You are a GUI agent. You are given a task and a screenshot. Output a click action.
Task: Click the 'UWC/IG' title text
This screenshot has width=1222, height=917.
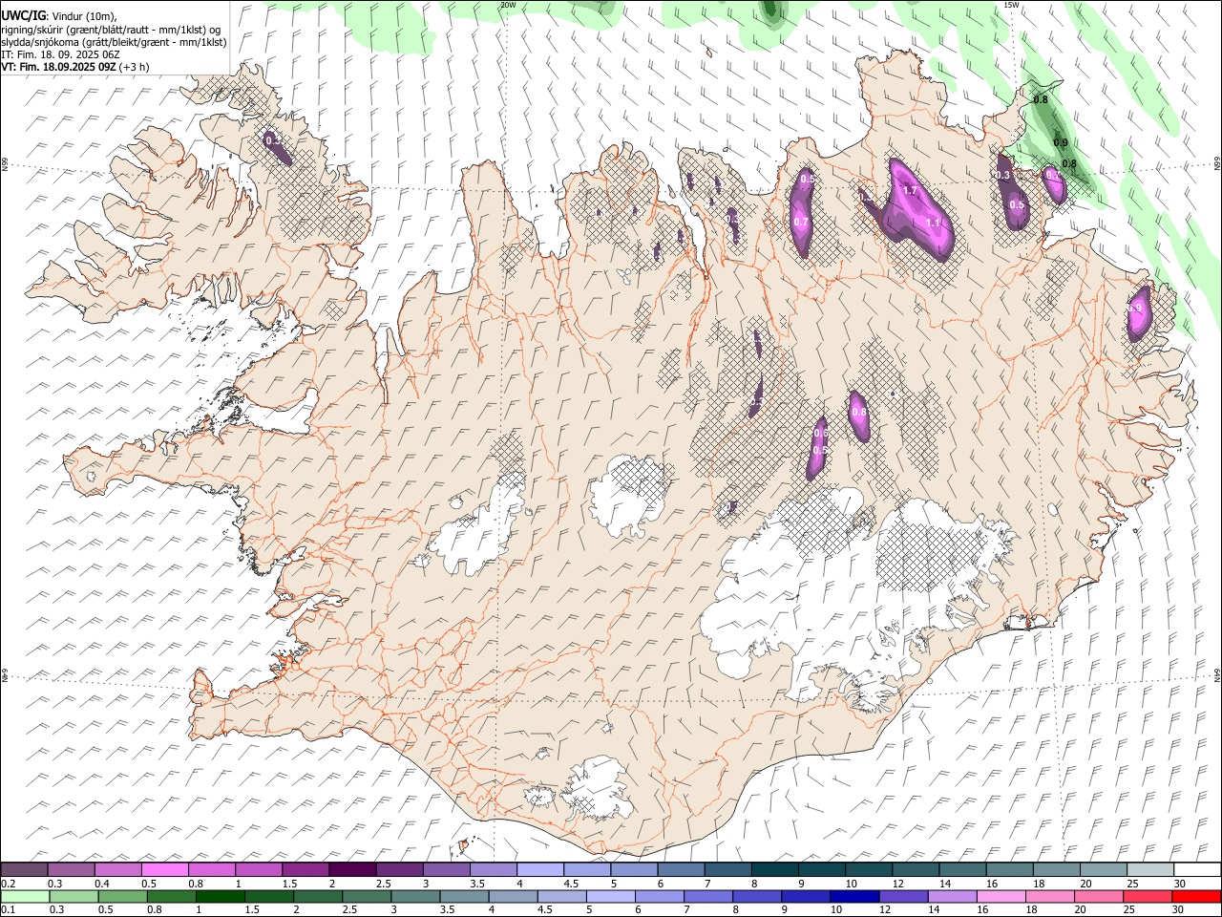(22, 16)
